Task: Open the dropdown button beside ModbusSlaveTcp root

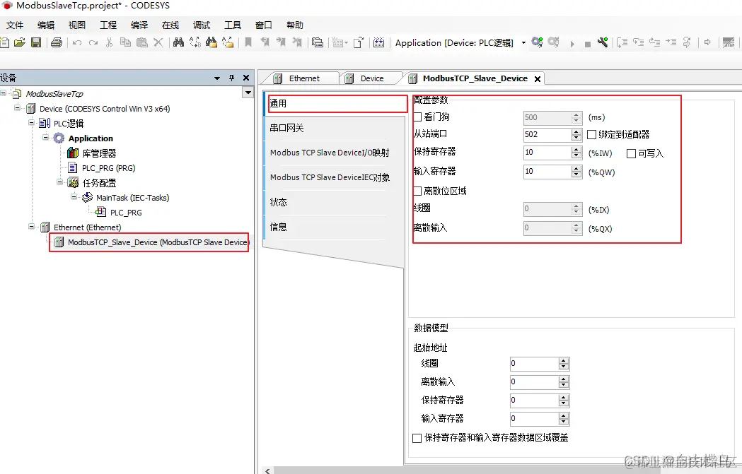Action: (x=248, y=93)
